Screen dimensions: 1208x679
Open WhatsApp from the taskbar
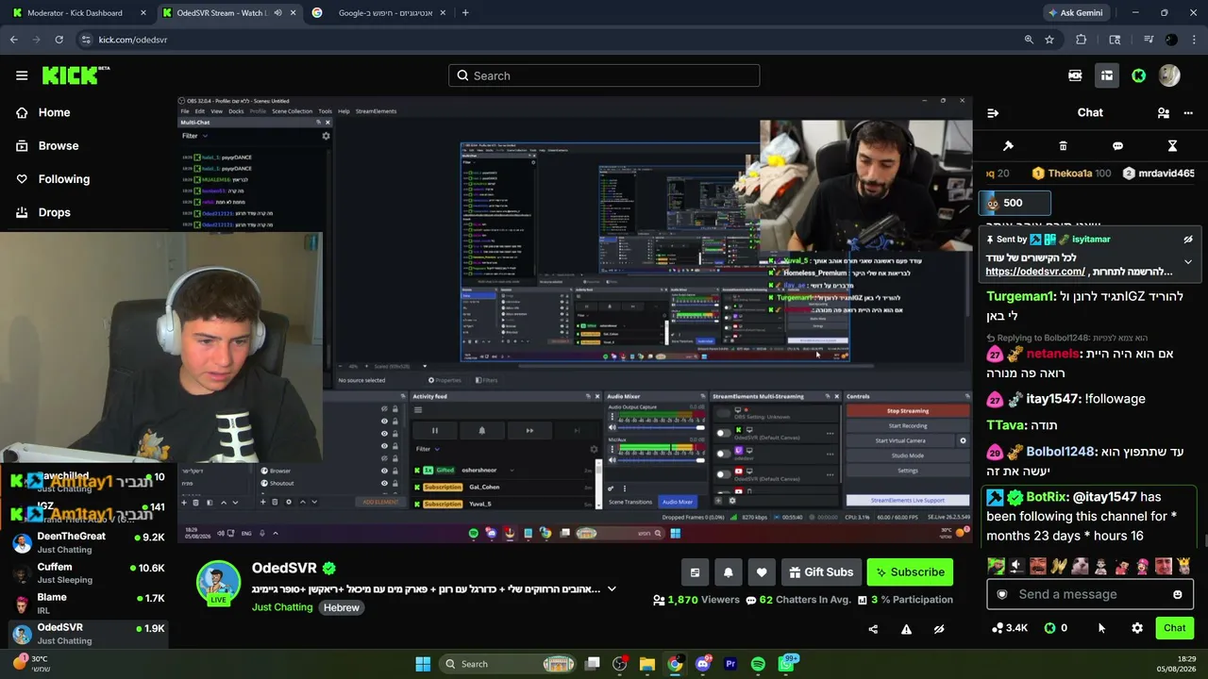coord(786,664)
